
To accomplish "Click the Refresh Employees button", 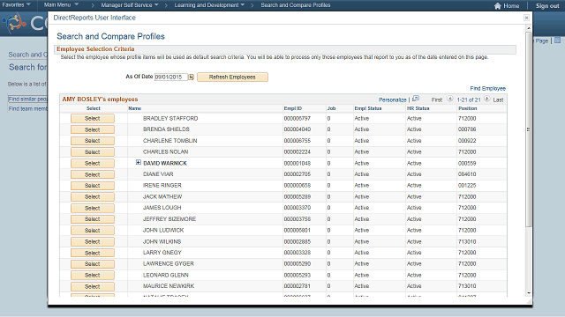I will pos(232,77).
